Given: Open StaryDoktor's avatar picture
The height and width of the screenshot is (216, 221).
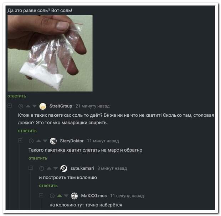Looking at the screenshot, I should point(53,141).
